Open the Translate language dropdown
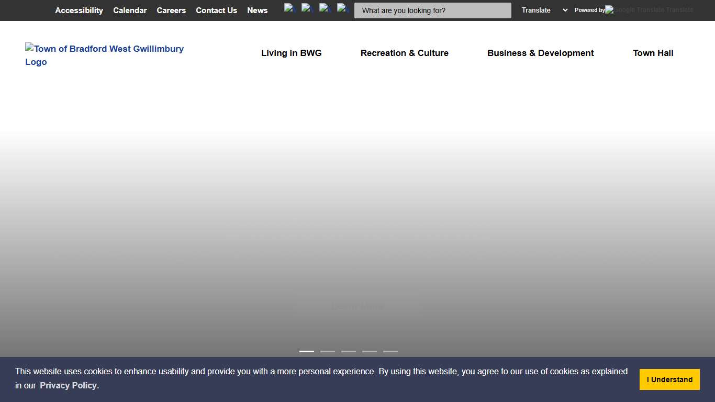The height and width of the screenshot is (402, 715). pyautogui.click(x=544, y=10)
